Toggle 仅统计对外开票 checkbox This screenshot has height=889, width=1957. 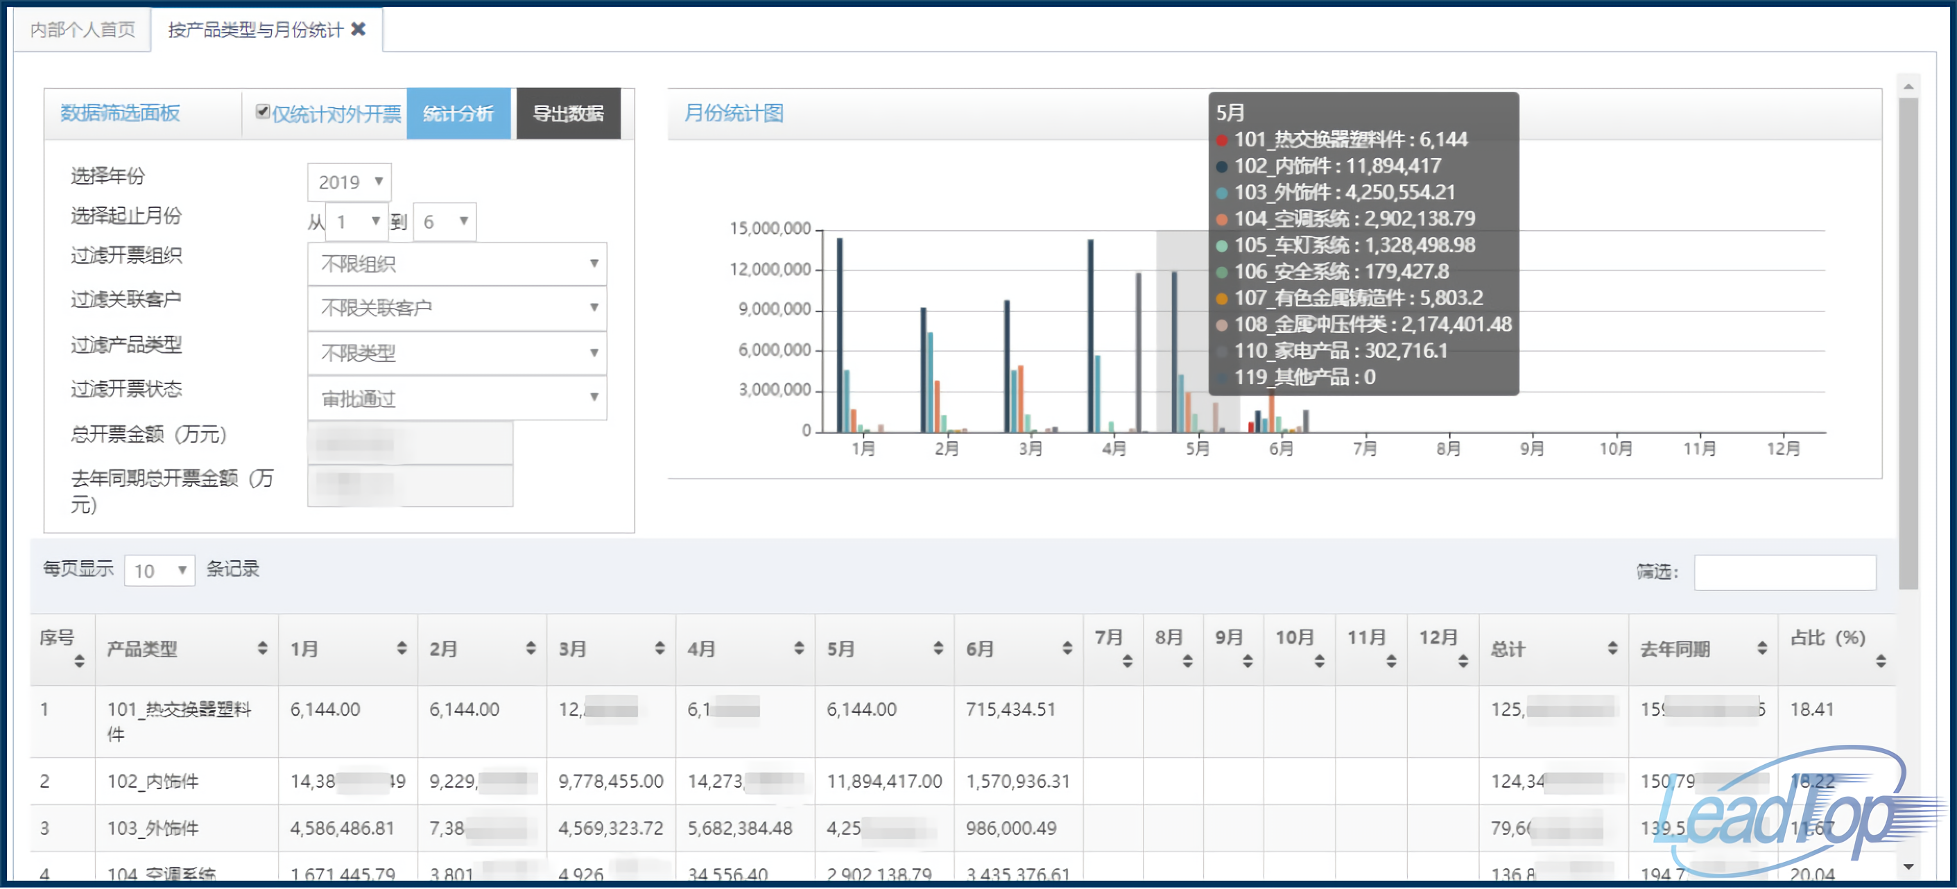pyautogui.click(x=263, y=112)
